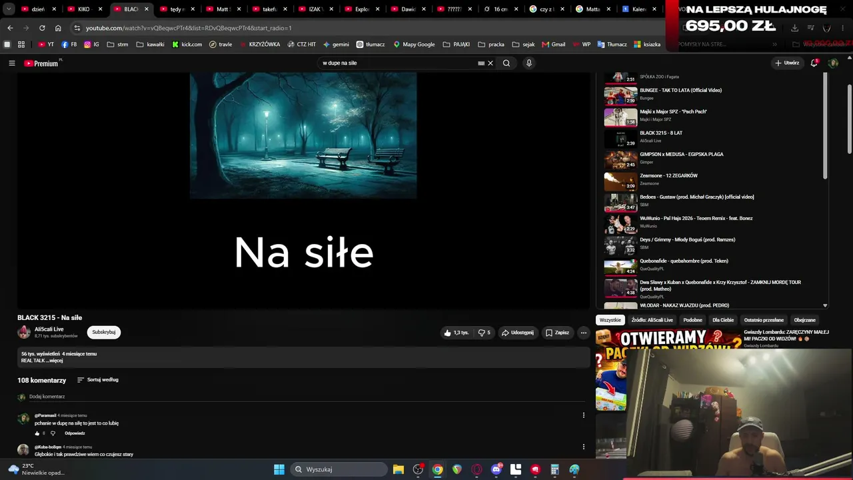Image resolution: width=853 pixels, height=480 pixels.
Task: Select the Podobne filter chip
Action: click(692, 320)
